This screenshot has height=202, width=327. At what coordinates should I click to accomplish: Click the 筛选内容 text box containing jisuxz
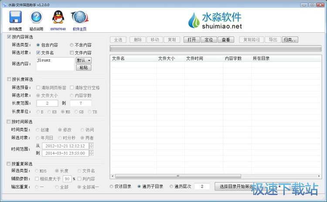pos(55,64)
